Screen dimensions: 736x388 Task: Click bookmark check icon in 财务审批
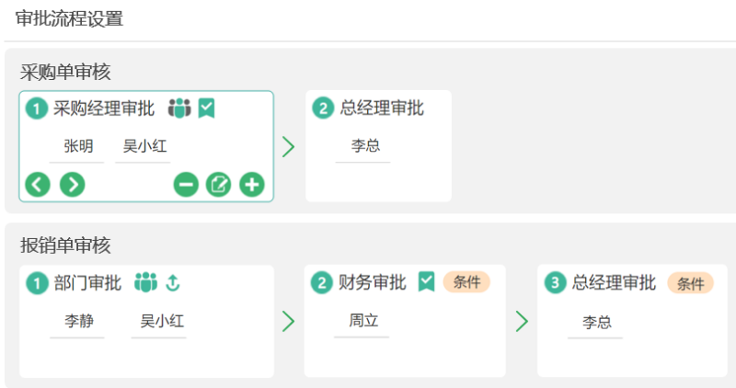pyautogui.click(x=426, y=281)
